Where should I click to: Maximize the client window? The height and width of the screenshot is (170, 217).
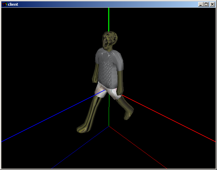click(206, 4)
